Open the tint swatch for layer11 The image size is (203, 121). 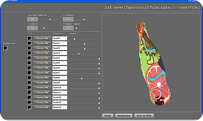coord(29,93)
